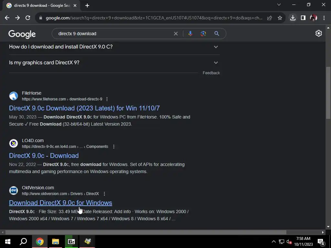Click the magnifier search button
This screenshot has width=331, height=248.
[217, 34]
